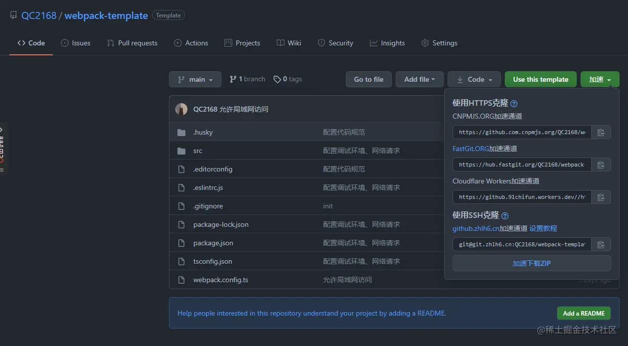Viewport: 628px width, 346px height.
Task: Copy the FastGit.ORG clone URL
Action: pyautogui.click(x=601, y=165)
